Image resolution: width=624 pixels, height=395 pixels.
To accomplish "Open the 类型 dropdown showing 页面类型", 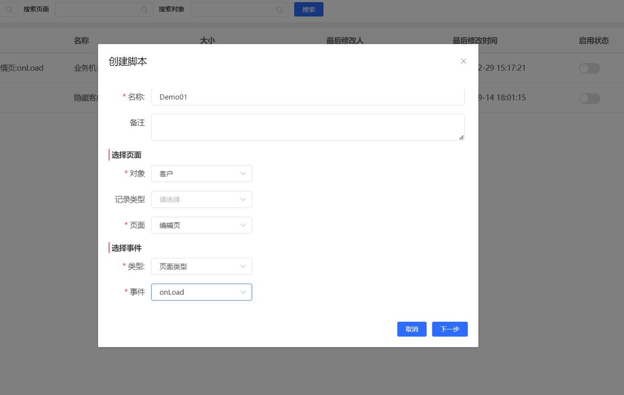I will pos(201,267).
